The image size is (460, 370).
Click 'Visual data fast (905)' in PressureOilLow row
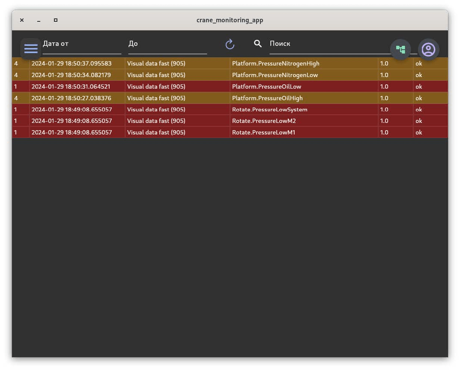tap(156, 87)
